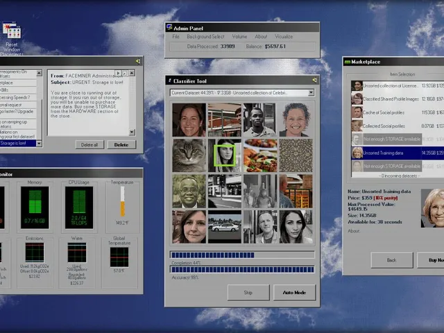Select 'Unsorted collection of Licence' marketplace item
Image resolution: width=444 pixels, height=333 pixels.
pos(398,85)
